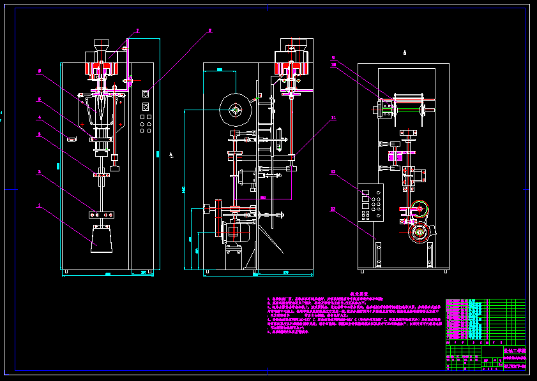Select balloon number 2 in the left view
537x381 pixels.
coord(40,172)
